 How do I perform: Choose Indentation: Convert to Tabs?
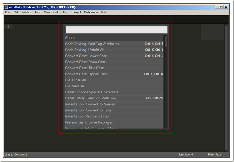[114, 110]
